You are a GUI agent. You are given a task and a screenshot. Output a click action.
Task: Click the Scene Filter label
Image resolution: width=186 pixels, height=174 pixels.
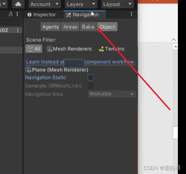(x=41, y=40)
